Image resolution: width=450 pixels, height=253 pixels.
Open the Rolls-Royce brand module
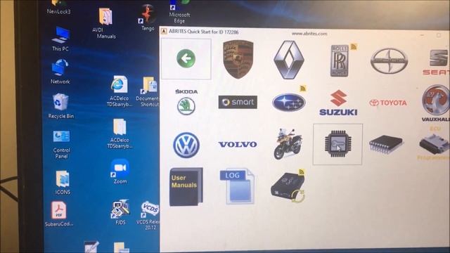tap(340, 60)
